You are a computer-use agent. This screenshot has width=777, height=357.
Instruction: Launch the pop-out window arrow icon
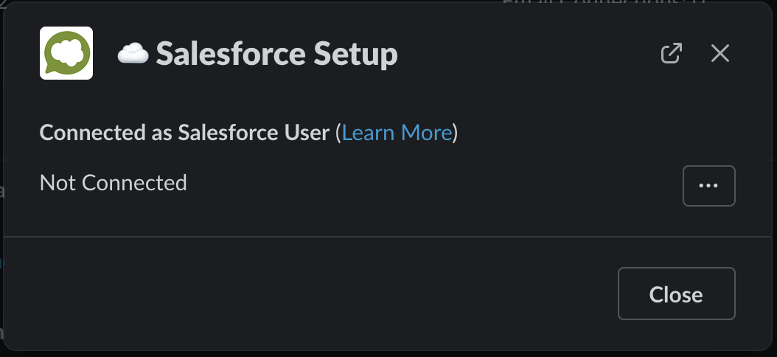click(x=672, y=53)
